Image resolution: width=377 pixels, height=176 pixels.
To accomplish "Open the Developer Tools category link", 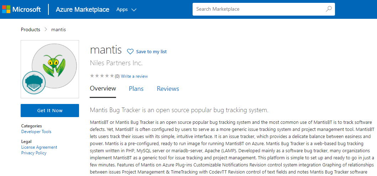I will pos(36,132).
